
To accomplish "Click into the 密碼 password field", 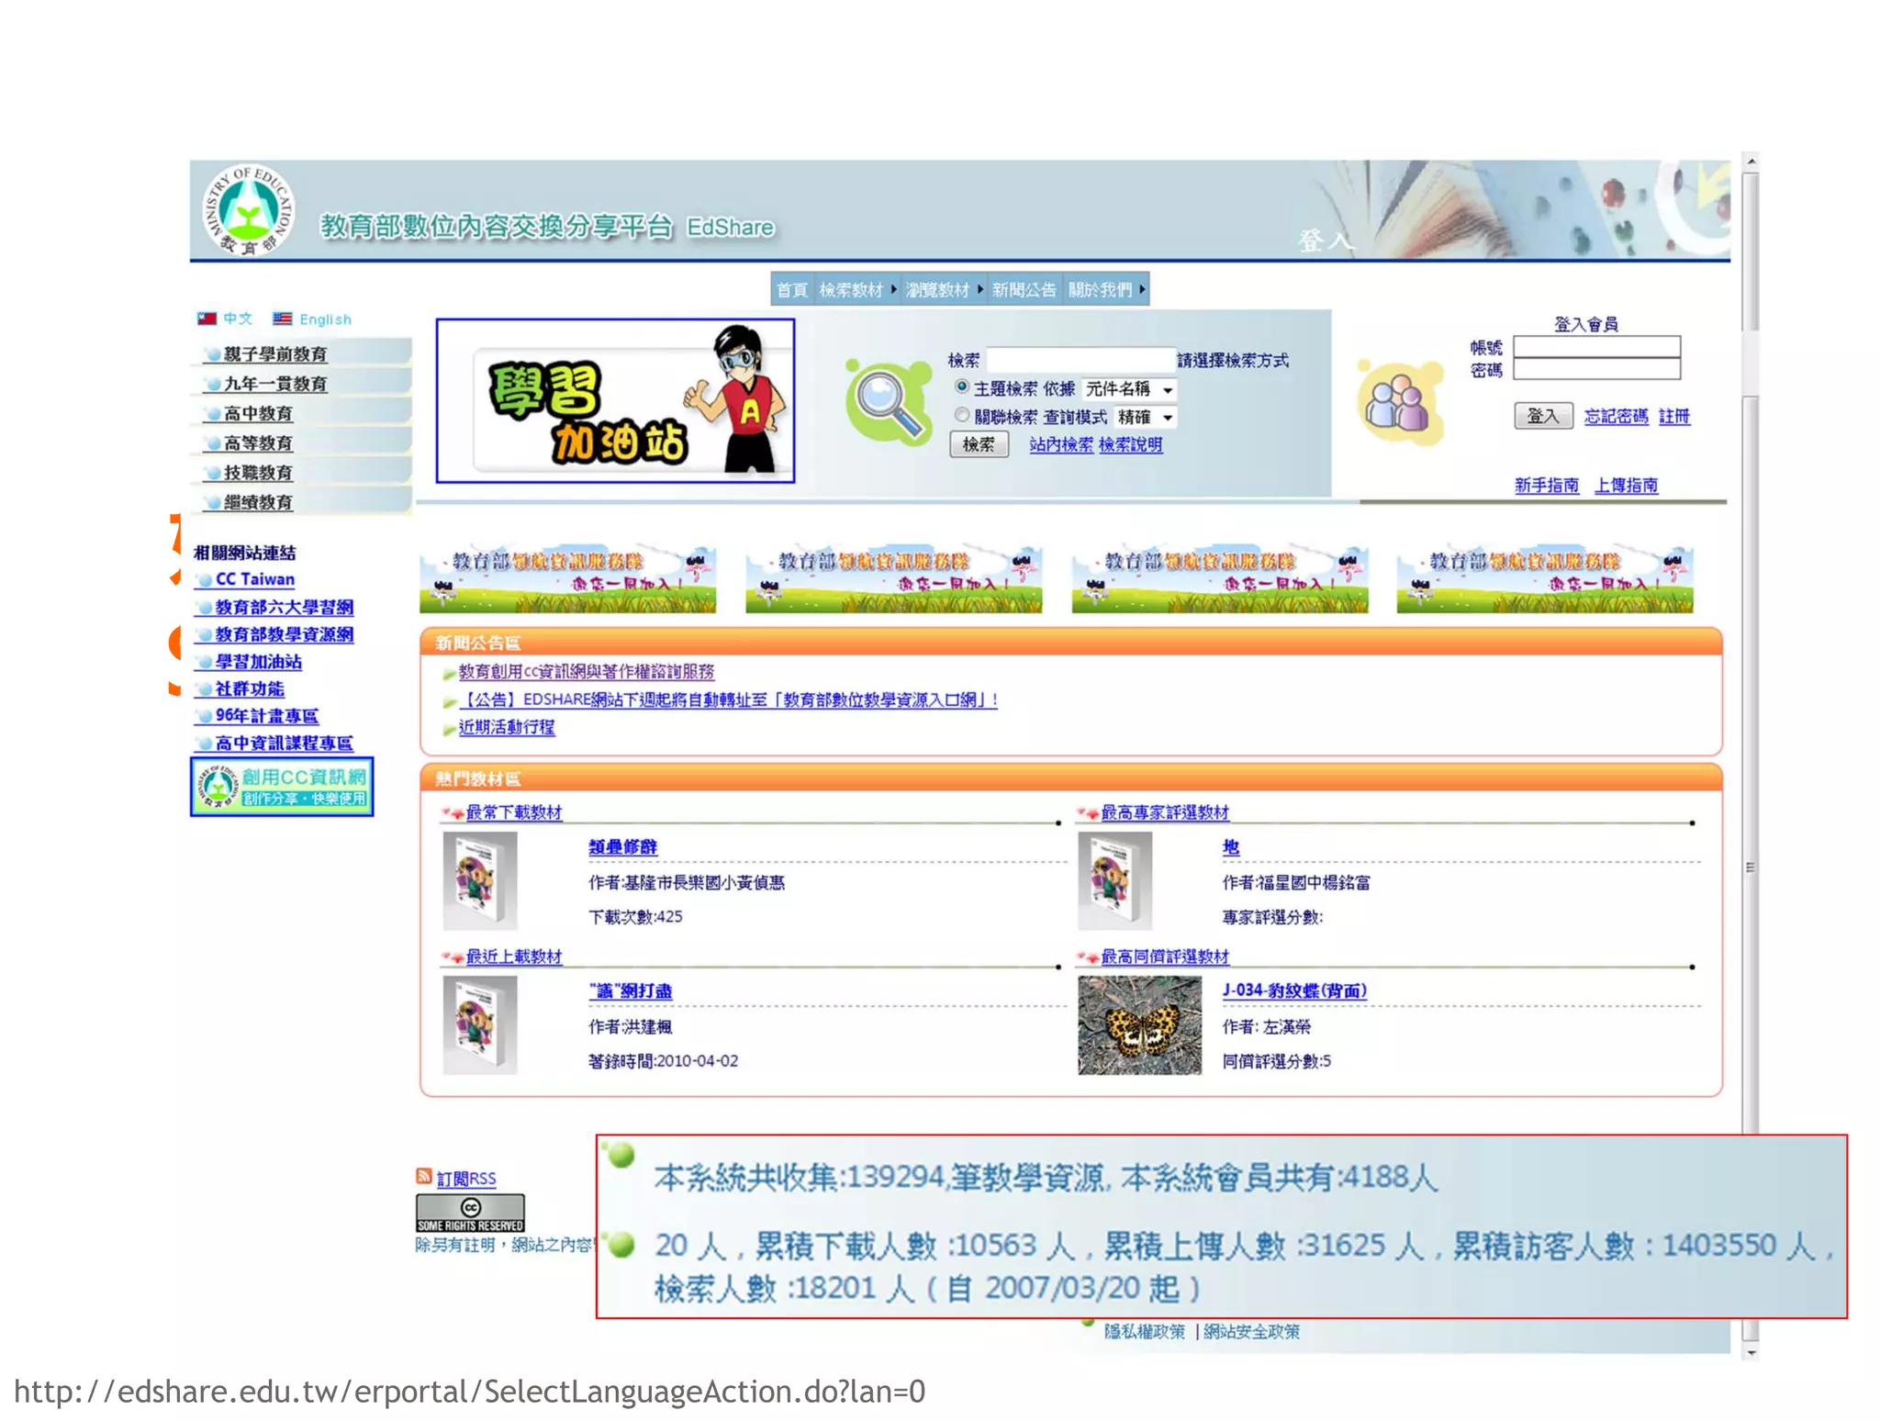I will tap(1596, 369).
